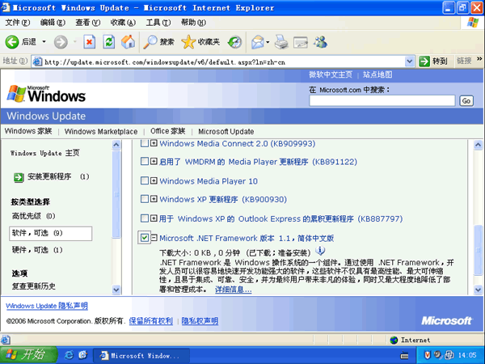485x364 pixels.
Task: Open the Messenger people icon
Action: 320,42
